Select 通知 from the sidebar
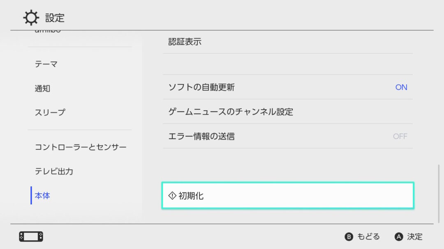Image resolution: width=444 pixels, height=249 pixels. click(x=43, y=88)
